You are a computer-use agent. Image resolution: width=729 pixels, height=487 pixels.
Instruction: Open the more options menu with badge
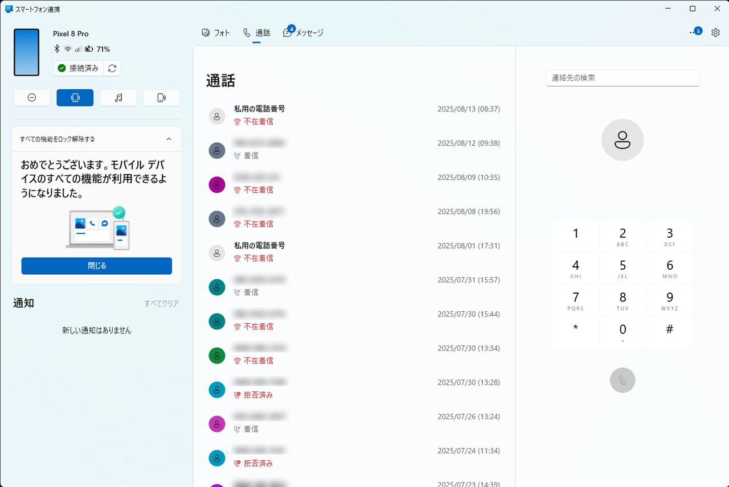695,32
